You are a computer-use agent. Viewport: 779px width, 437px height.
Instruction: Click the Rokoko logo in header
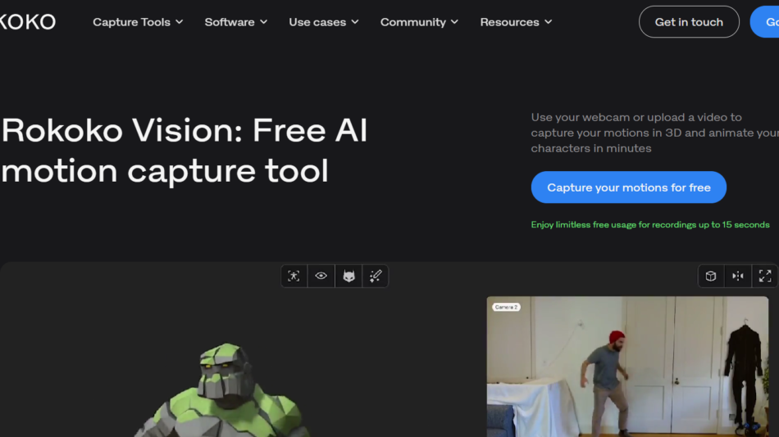pyautogui.click(x=27, y=22)
